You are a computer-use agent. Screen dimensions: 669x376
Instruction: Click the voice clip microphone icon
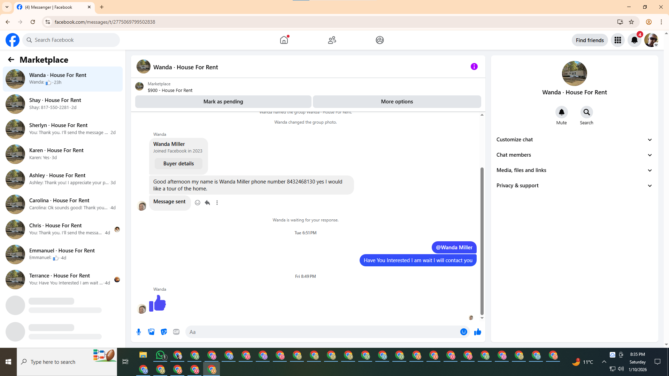139,332
